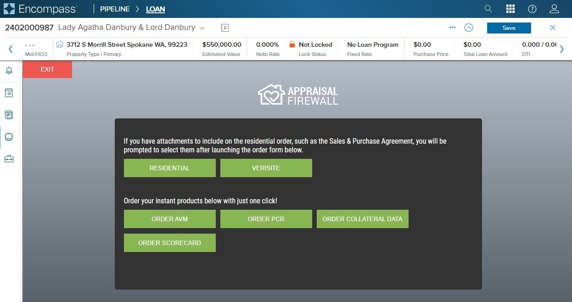Screen dimensions: 572x302
Task: Close the loan with X icon
Action: click(553, 28)
